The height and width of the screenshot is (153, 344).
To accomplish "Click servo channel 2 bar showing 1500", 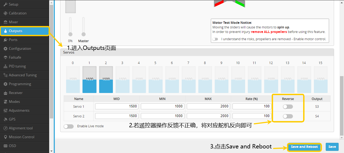I will (106, 80).
